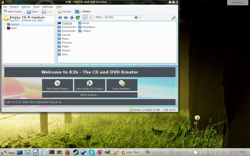Start a New Data Project

tap(57, 85)
